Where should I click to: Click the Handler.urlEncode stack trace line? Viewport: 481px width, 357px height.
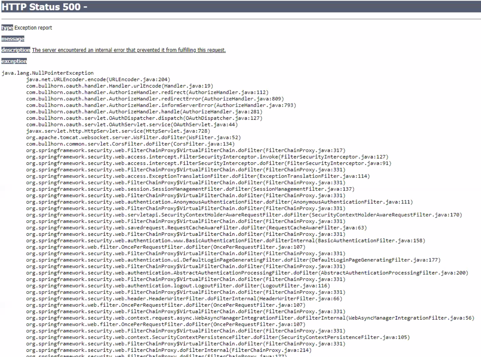119,86
